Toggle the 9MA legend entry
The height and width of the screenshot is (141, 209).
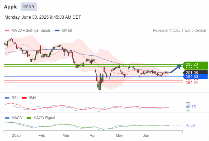[29, 98]
